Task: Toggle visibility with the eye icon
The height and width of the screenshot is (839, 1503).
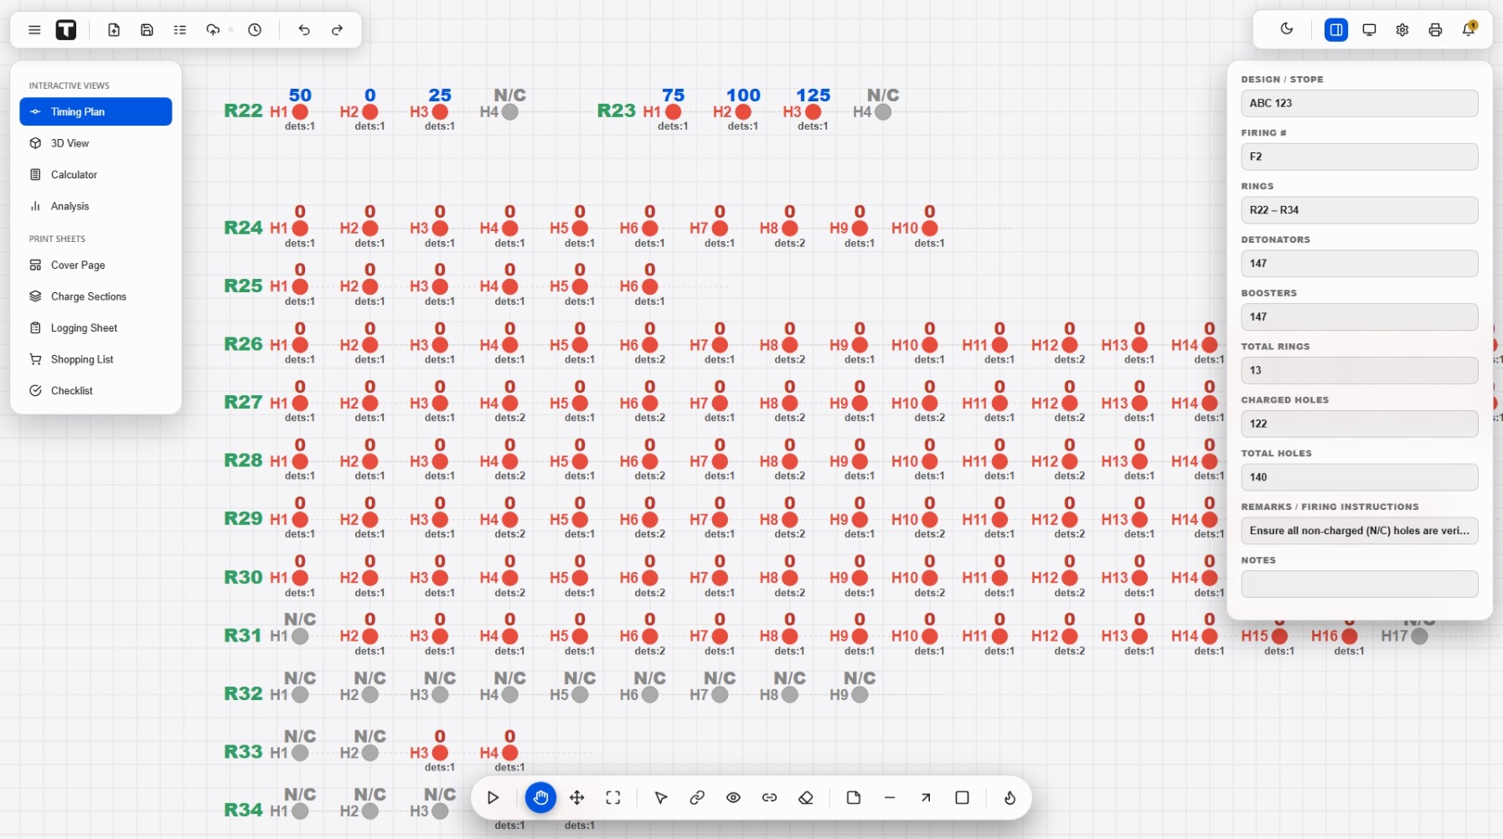Action: click(x=733, y=798)
